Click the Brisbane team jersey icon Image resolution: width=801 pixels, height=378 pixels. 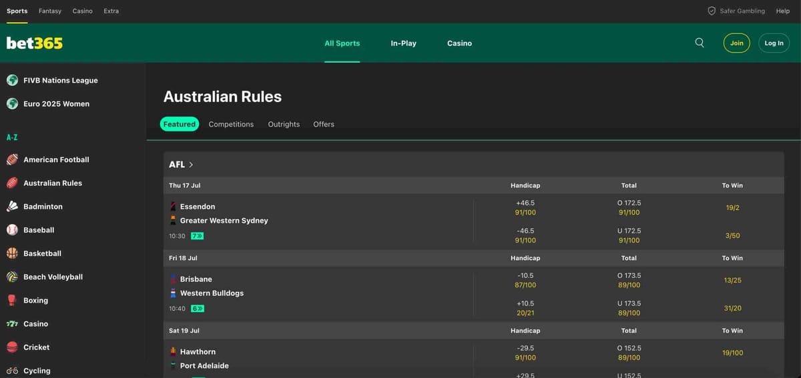173,279
